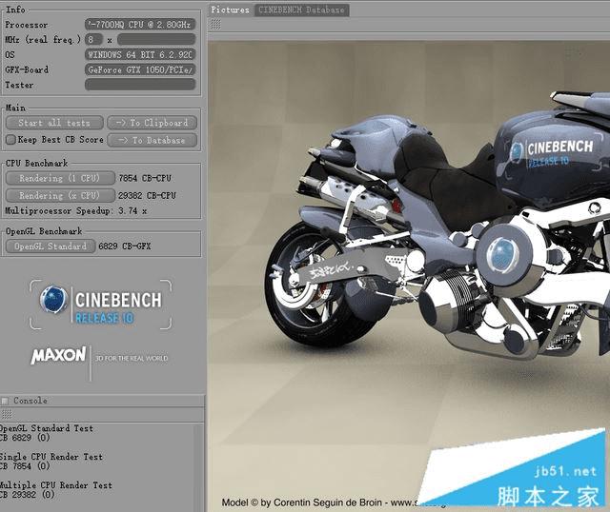
Task: Click console line Multiple CPU Render Test
Action: click(56, 485)
